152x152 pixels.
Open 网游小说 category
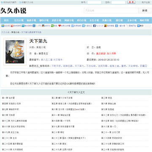(69, 20)
